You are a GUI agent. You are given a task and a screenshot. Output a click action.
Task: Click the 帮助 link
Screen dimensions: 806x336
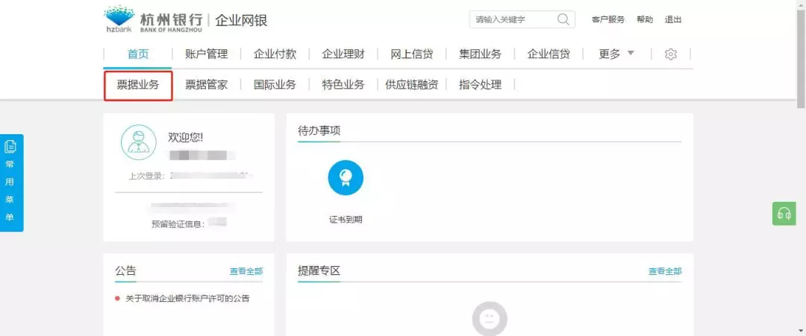point(645,19)
